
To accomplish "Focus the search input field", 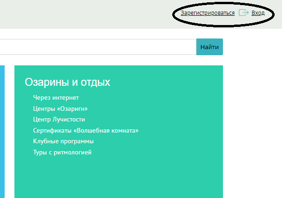I will tap(98, 47).
